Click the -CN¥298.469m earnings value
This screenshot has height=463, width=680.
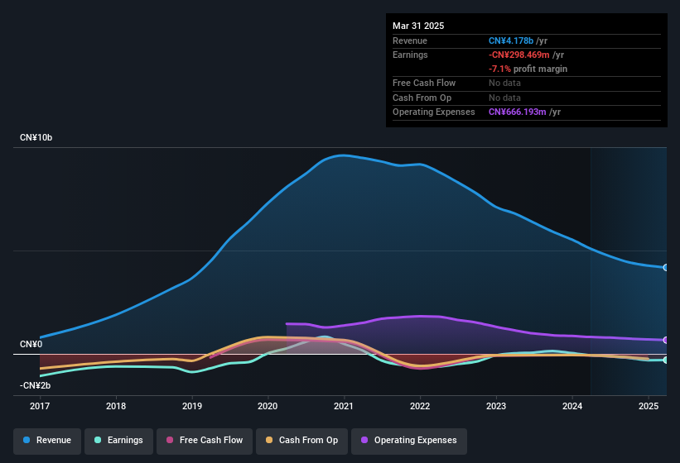click(x=519, y=55)
